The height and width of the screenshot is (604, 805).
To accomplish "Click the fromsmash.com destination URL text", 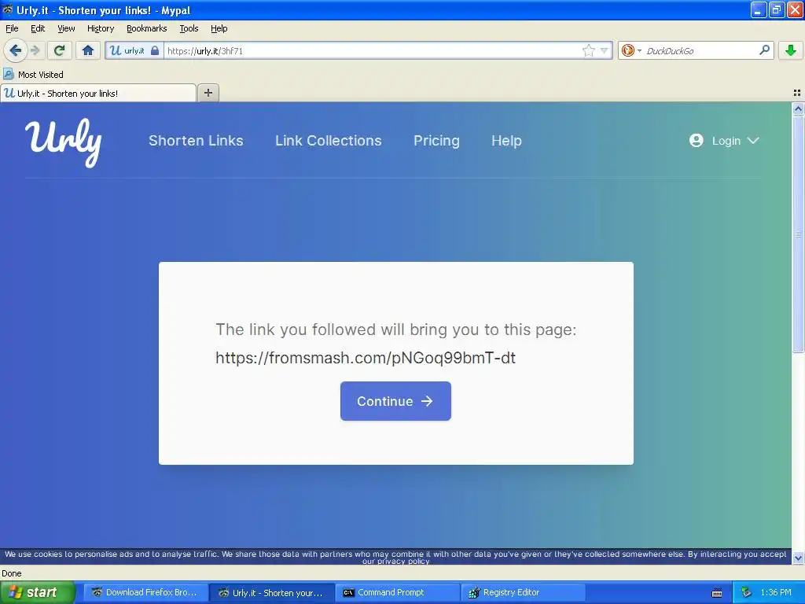I will (366, 358).
